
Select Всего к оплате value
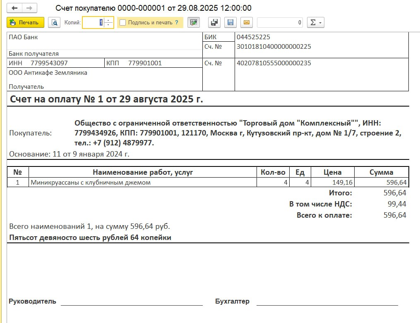pyautogui.click(x=395, y=215)
